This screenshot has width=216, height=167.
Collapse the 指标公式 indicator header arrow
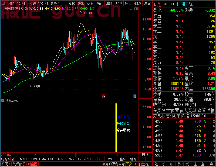coord(3,100)
